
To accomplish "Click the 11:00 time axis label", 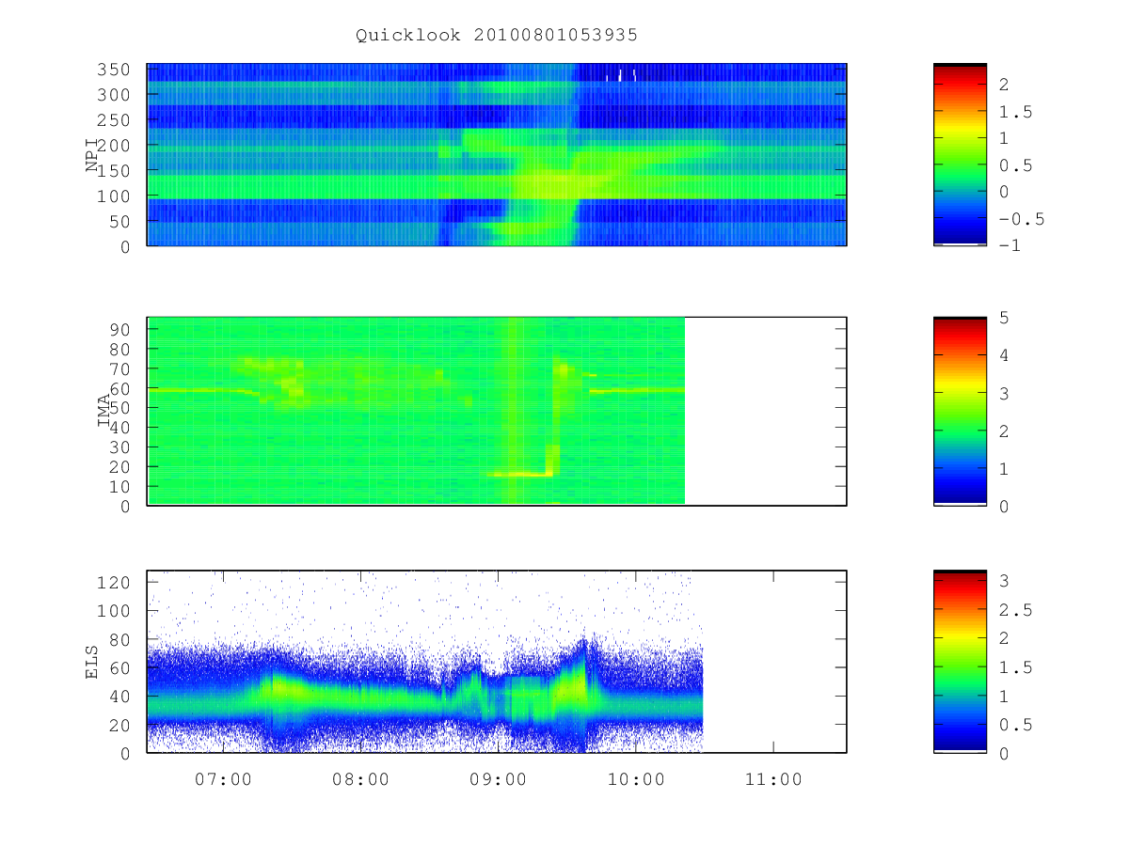I will click(x=773, y=779).
